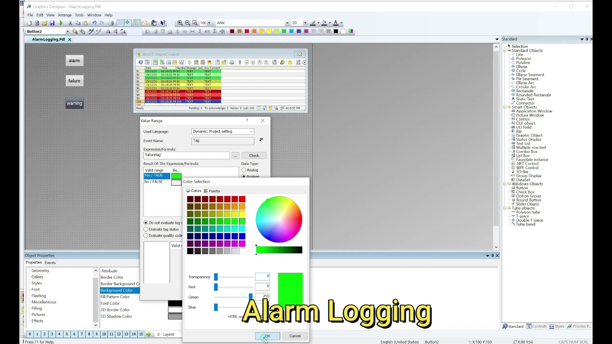Select the warning button on canvas

click(x=74, y=103)
